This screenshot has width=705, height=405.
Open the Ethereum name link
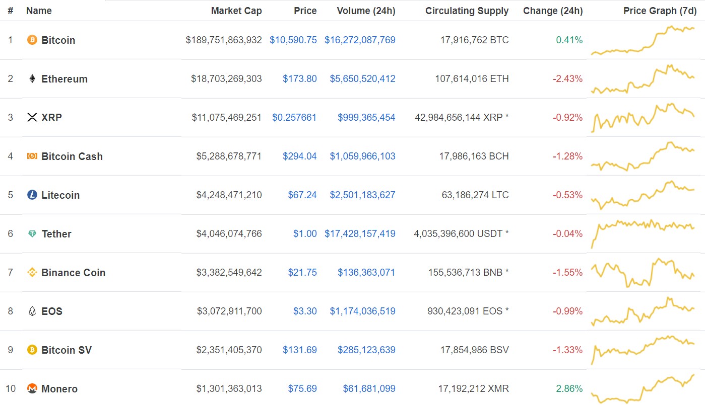(65, 78)
